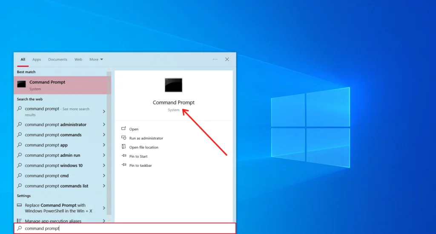
Task: Select Open file location
Action: [x=144, y=147]
